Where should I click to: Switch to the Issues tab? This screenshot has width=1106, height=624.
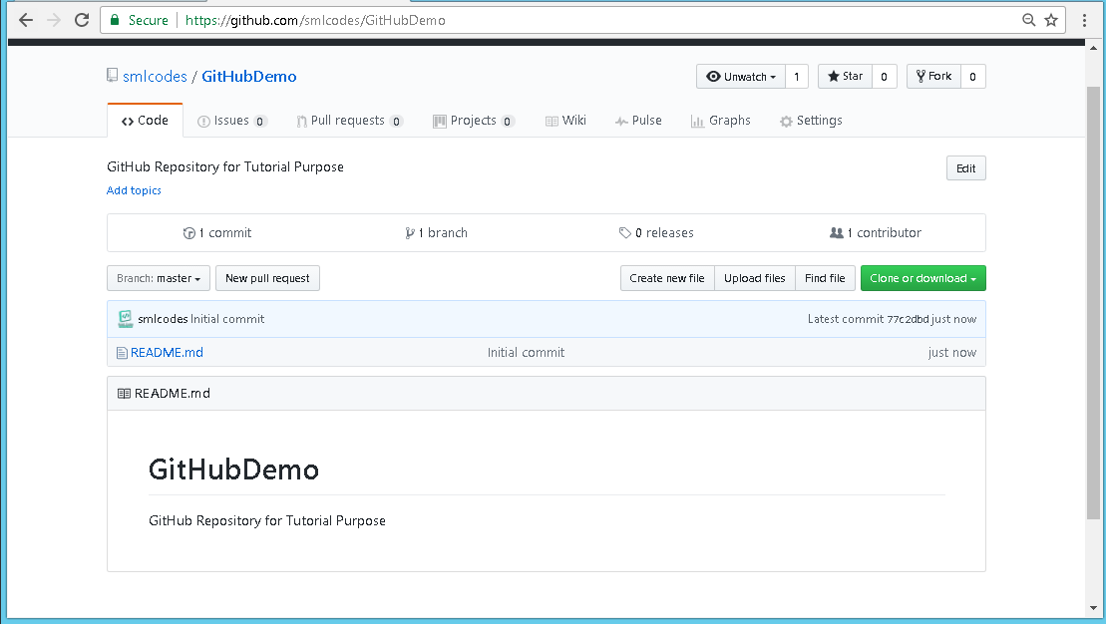(231, 121)
